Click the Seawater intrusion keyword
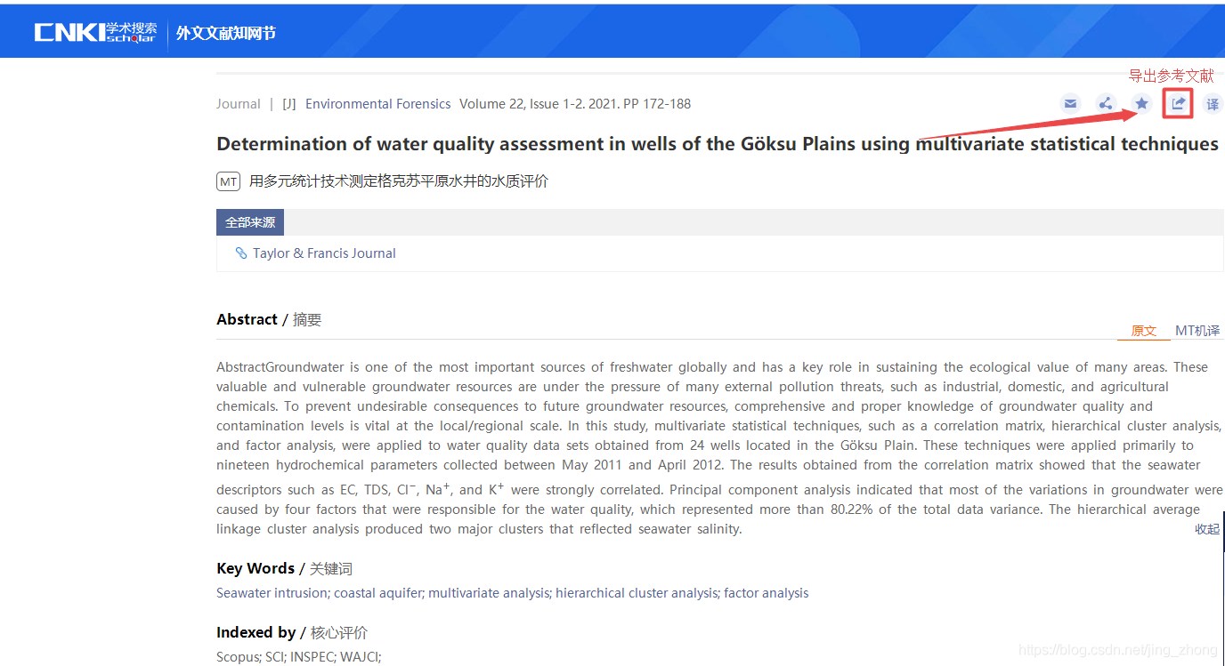The height and width of the screenshot is (666, 1225). 273,593
